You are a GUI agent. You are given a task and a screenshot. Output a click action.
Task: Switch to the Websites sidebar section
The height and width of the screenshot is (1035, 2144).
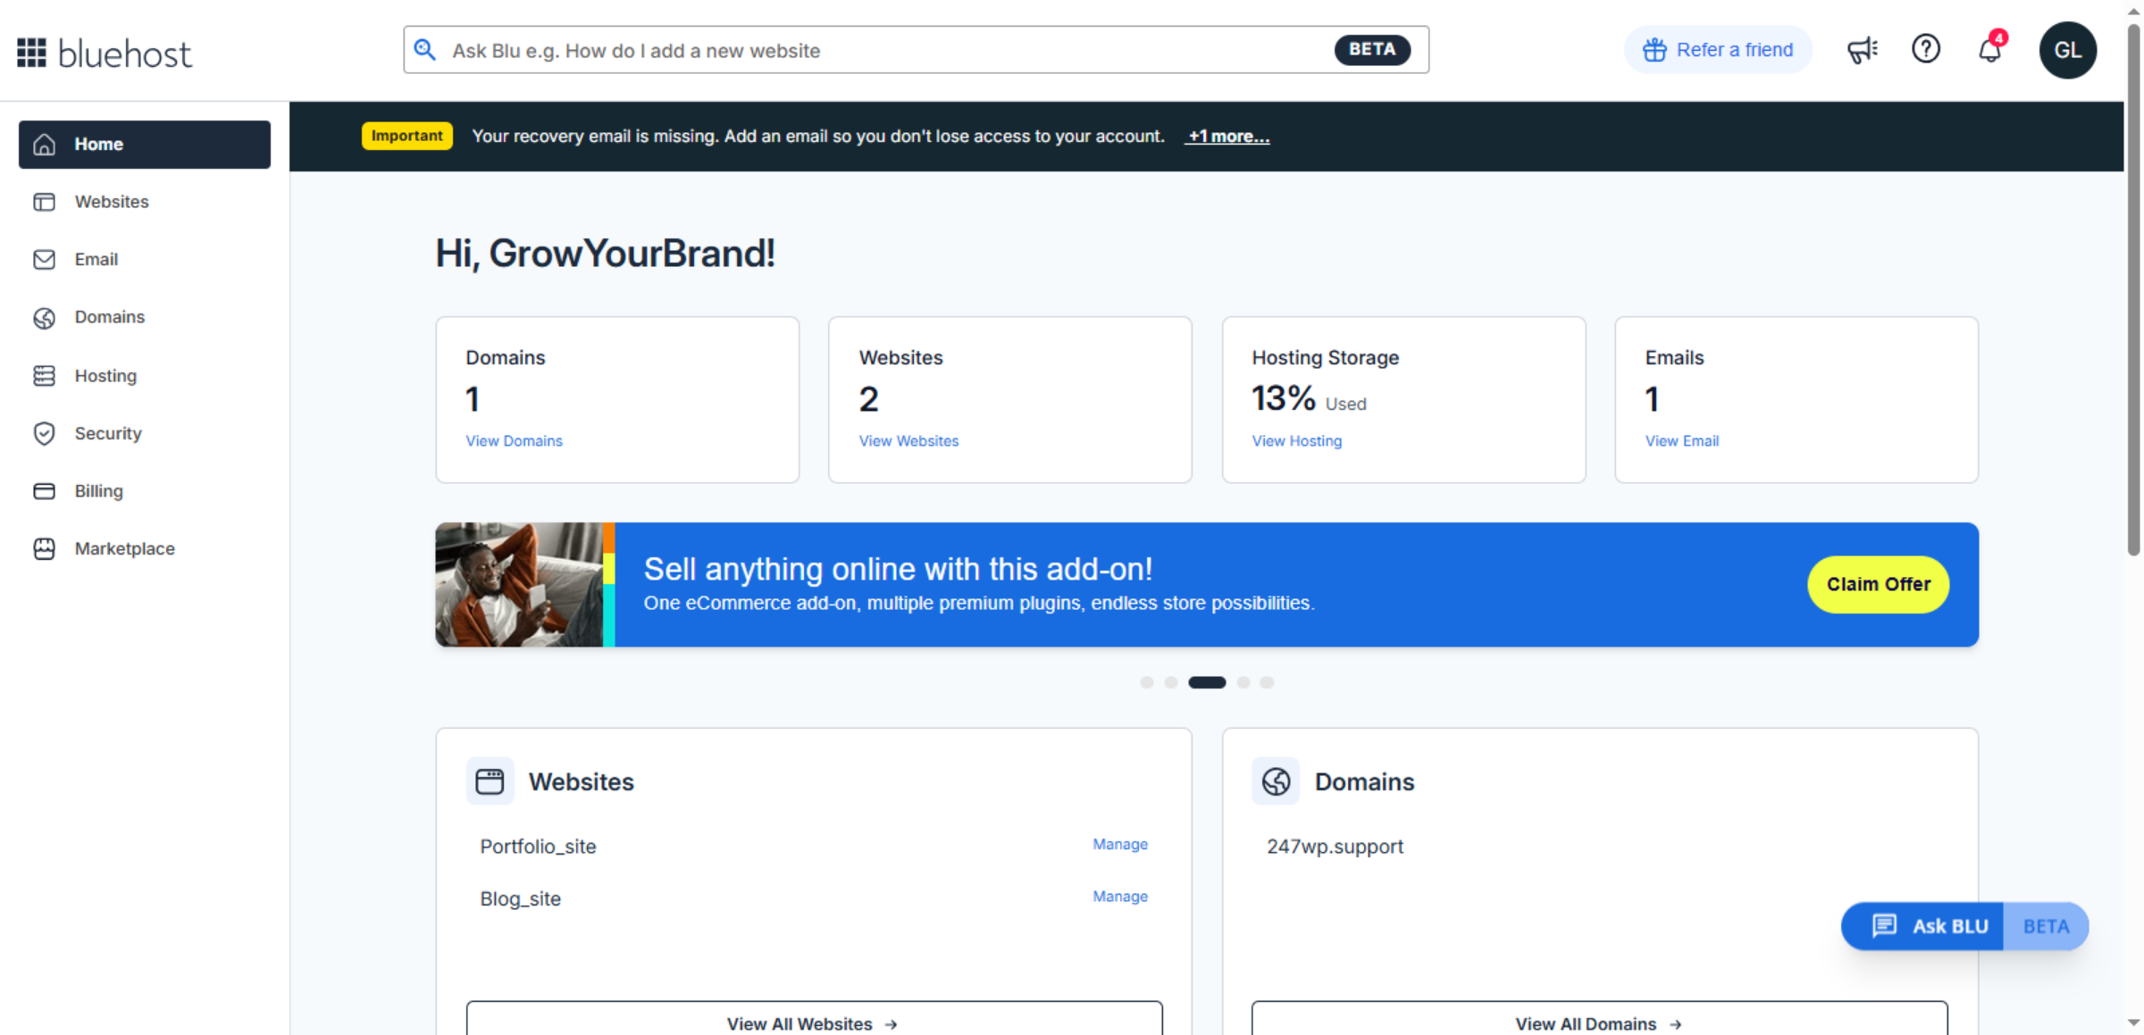(x=112, y=202)
